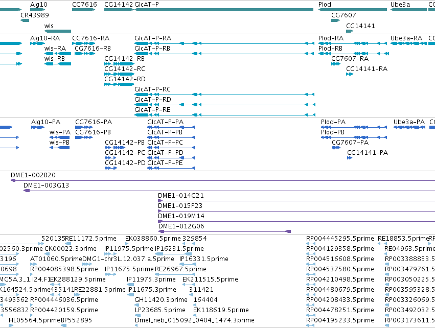Click the DME1-019M14 clone label

(181, 216)
